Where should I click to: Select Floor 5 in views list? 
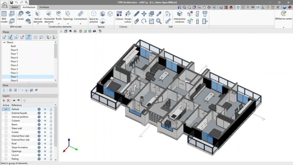tap(14, 62)
